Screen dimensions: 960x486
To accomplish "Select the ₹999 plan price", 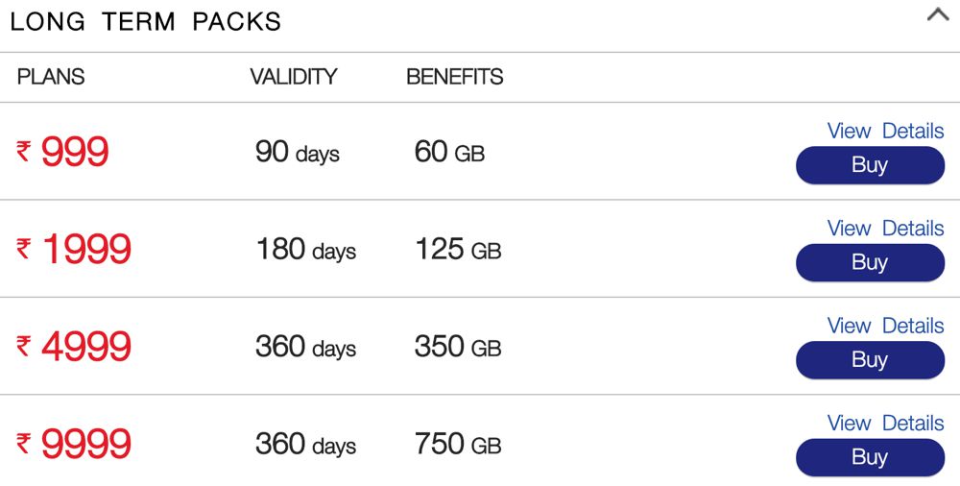I will point(64,152).
